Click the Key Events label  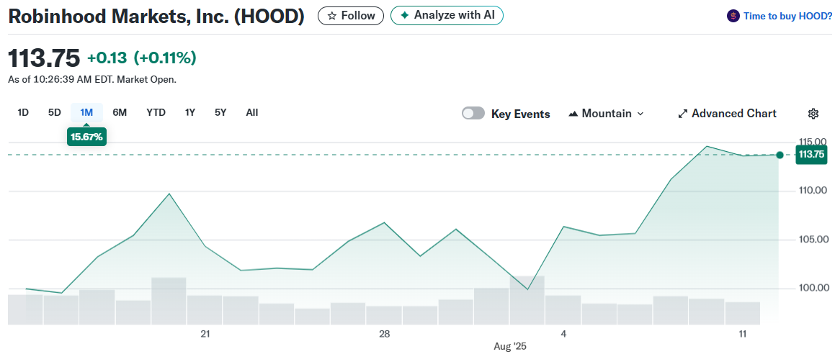pyautogui.click(x=520, y=114)
